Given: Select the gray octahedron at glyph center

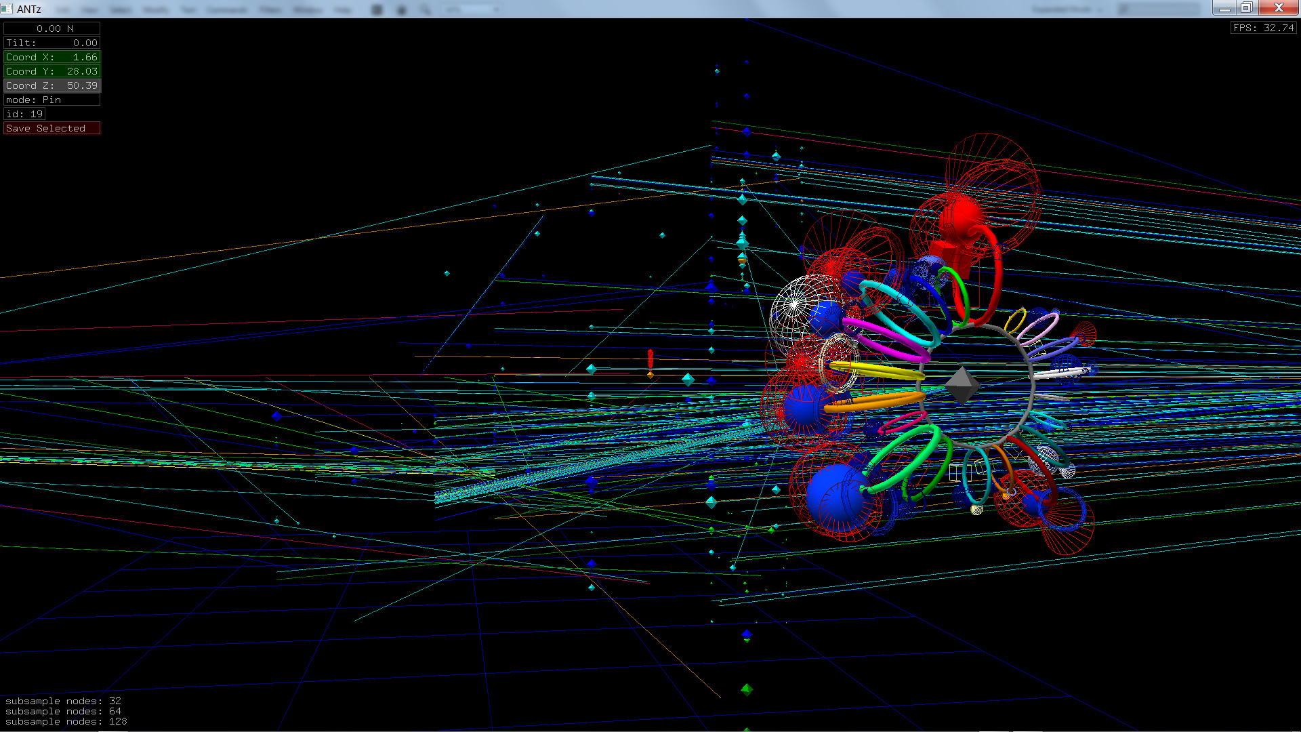Looking at the screenshot, I should [961, 384].
